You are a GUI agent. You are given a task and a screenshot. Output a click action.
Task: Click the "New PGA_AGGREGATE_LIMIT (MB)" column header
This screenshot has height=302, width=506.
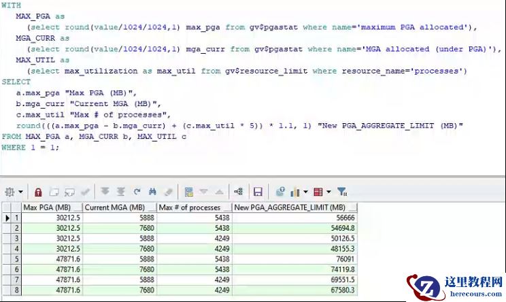coord(294,207)
